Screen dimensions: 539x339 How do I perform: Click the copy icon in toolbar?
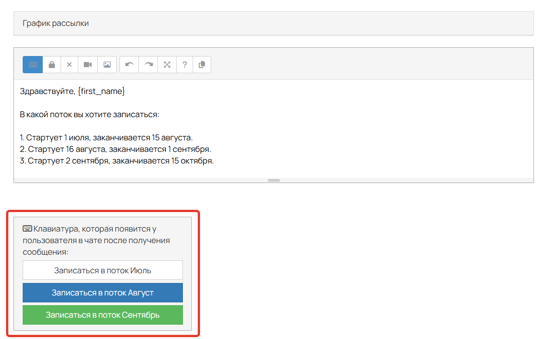pyautogui.click(x=201, y=65)
